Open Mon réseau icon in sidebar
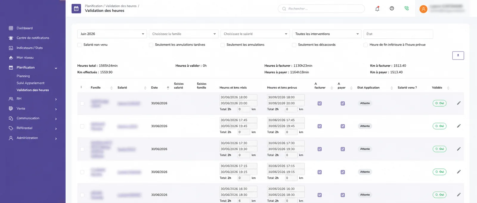Image resolution: width=477 pixels, height=203 pixels. (11, 58)
